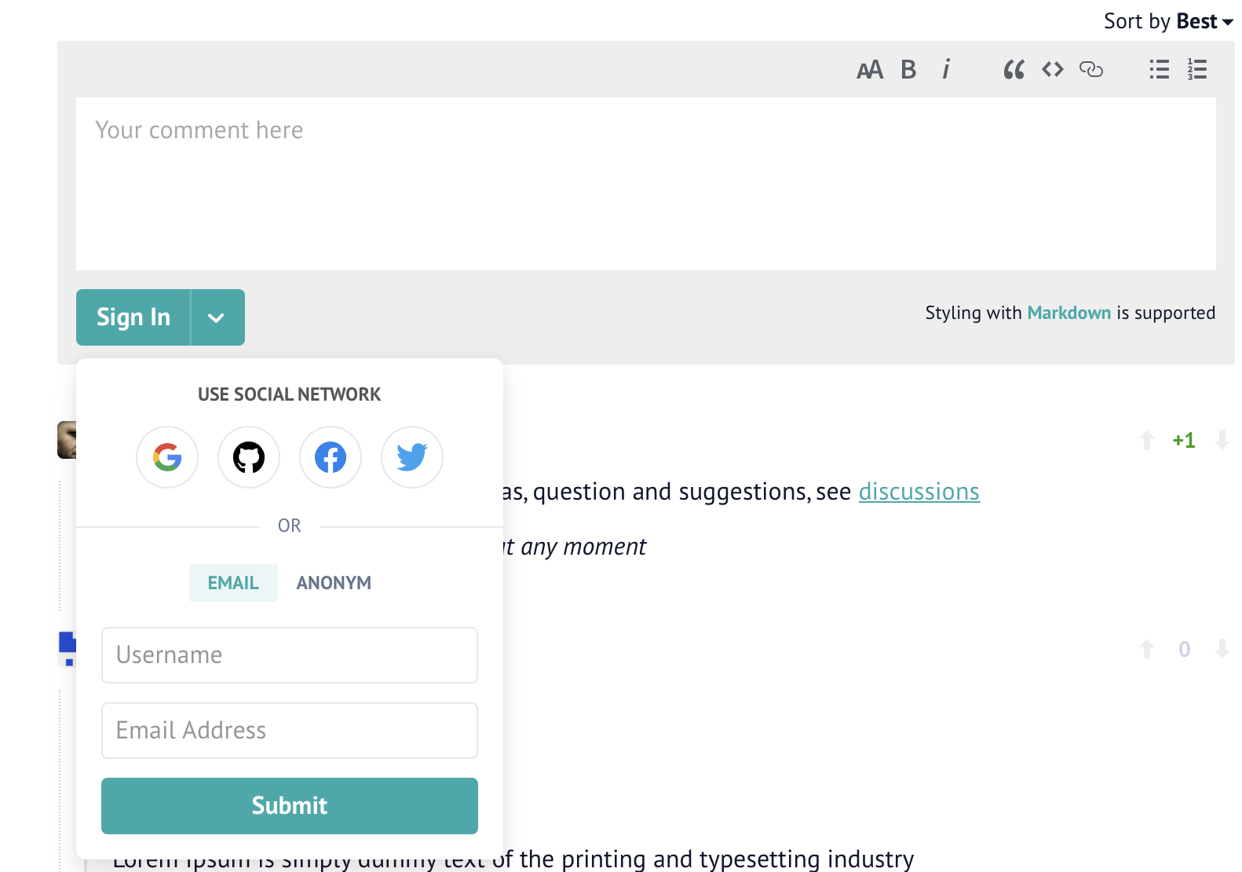Downvote the comment with 0 score
Viewport: 1242px width, 872px height.
point(1222,649)
